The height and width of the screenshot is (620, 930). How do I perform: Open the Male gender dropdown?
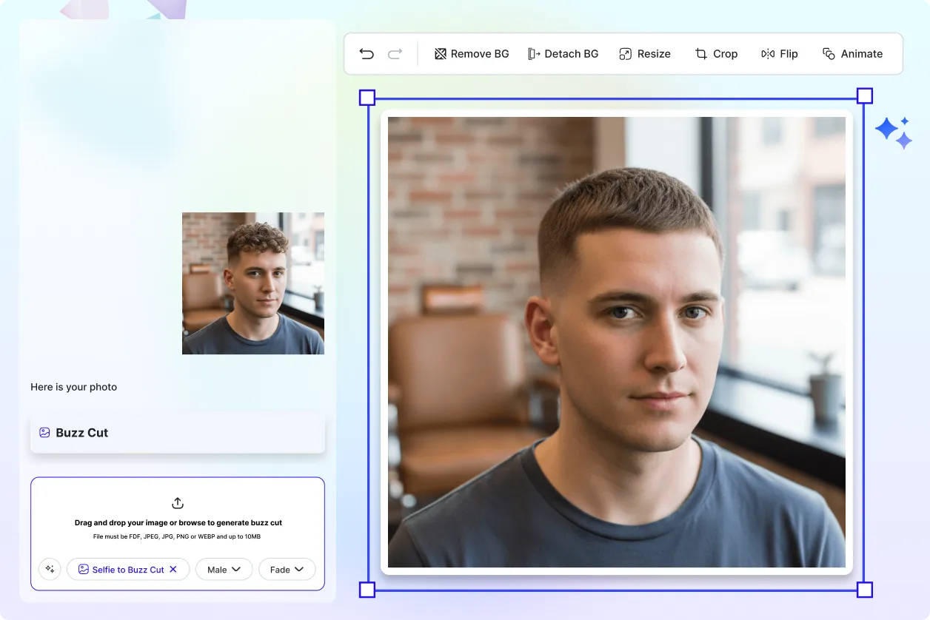(224, 569)
